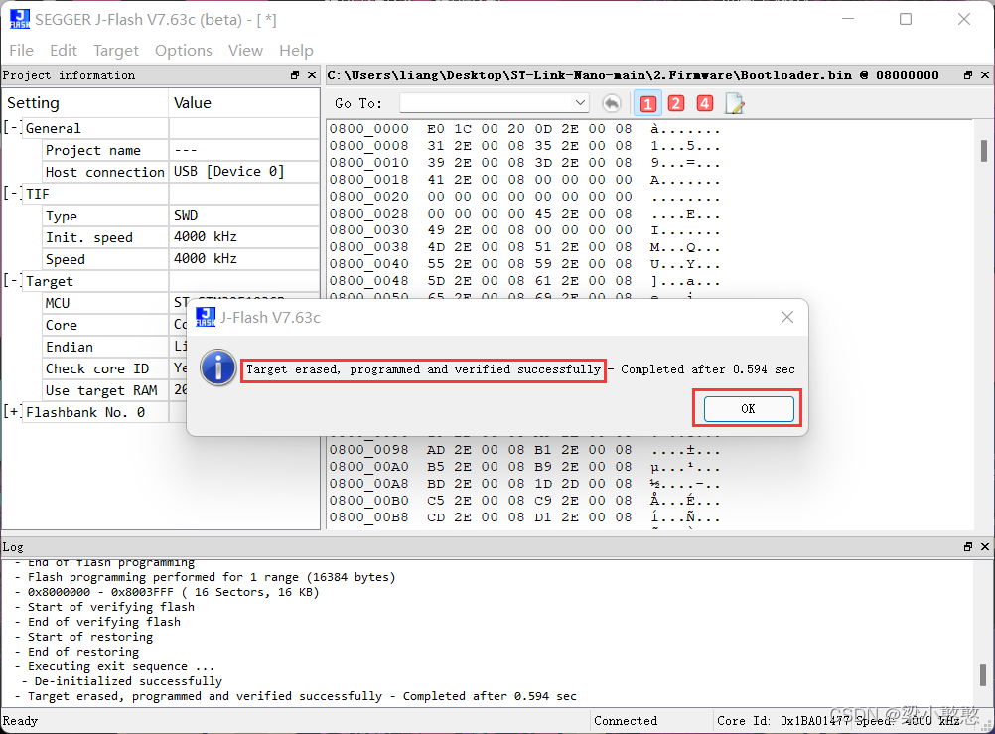This screenshot has width=995, height=734.
Task: Click the go-back arrow icon
Action: tap(612, 103)
